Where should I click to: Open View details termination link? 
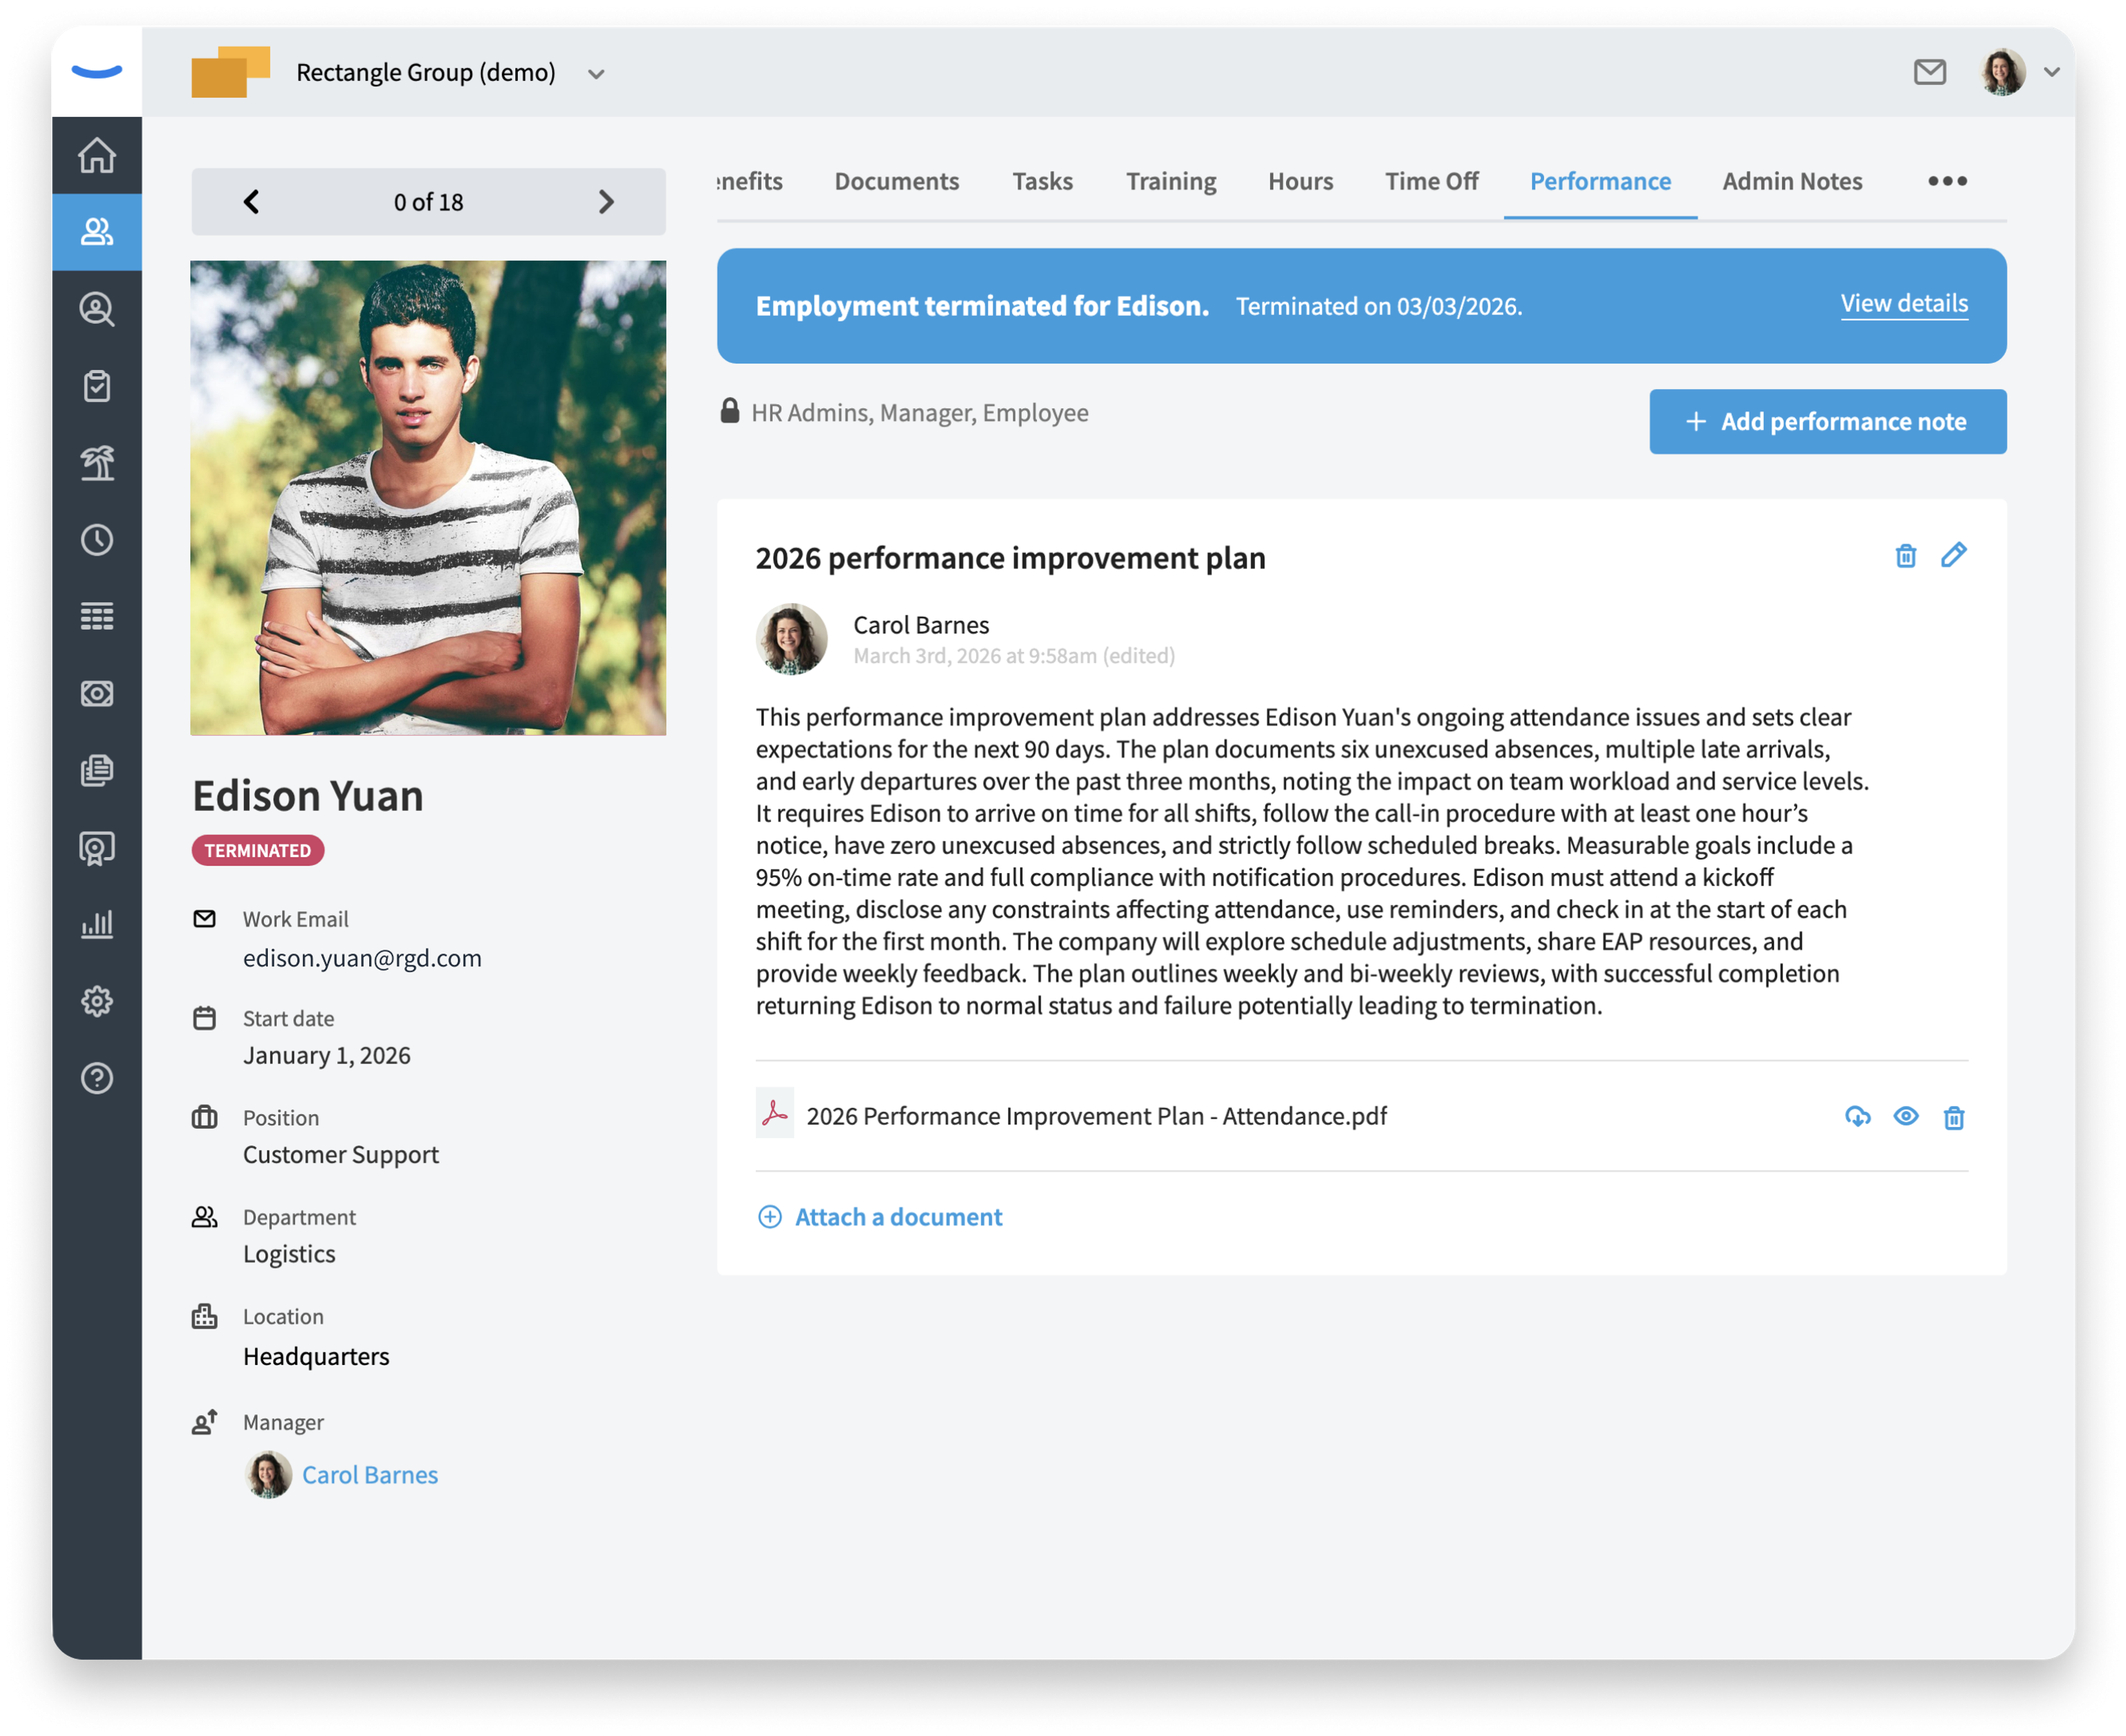(x=1903, y=304)
